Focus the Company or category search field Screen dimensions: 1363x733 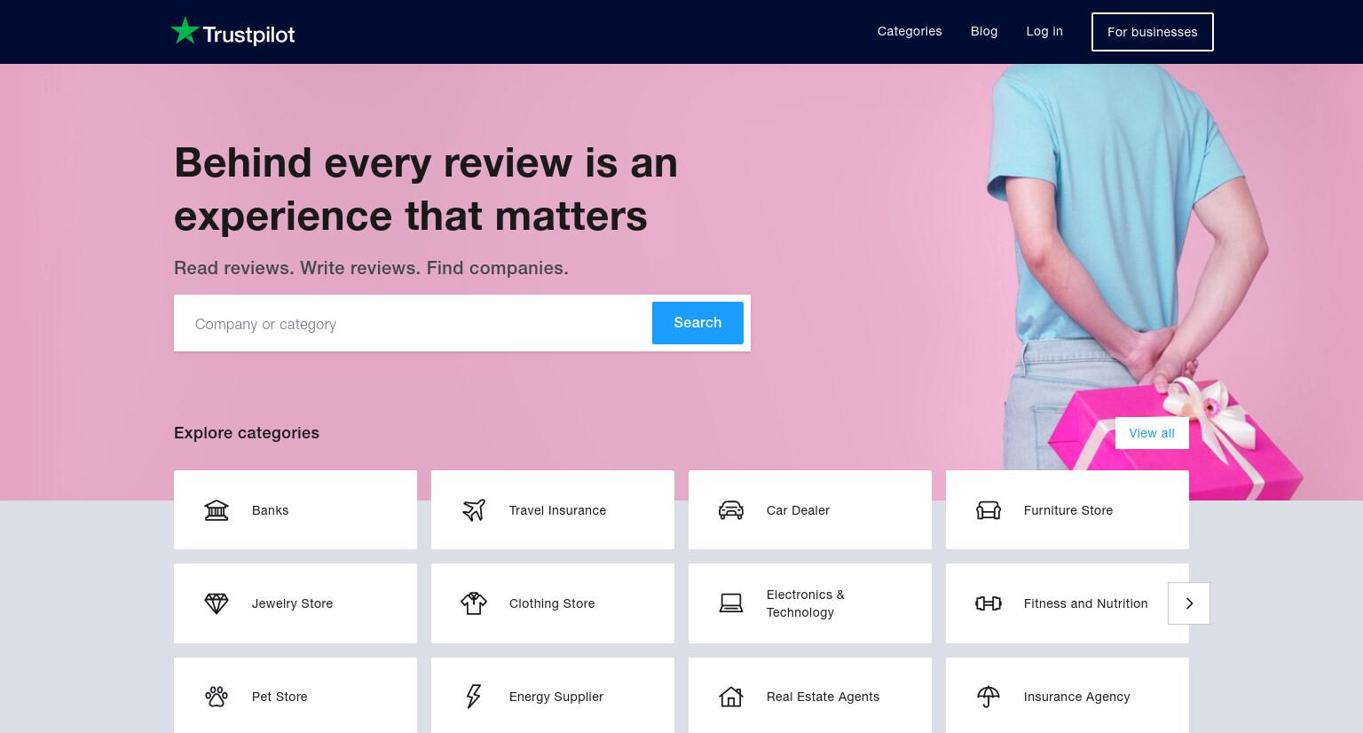coord(413,324)
